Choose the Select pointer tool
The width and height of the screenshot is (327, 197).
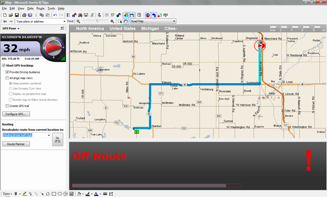click(x=120, y=21)
